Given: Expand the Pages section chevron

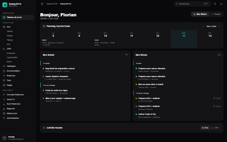Looking at the screenshot, I should coord(32,85).
